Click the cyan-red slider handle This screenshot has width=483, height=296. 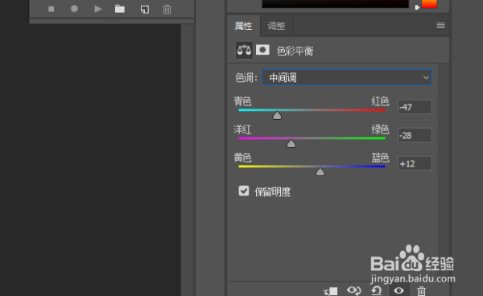click(x=277, y=115)
